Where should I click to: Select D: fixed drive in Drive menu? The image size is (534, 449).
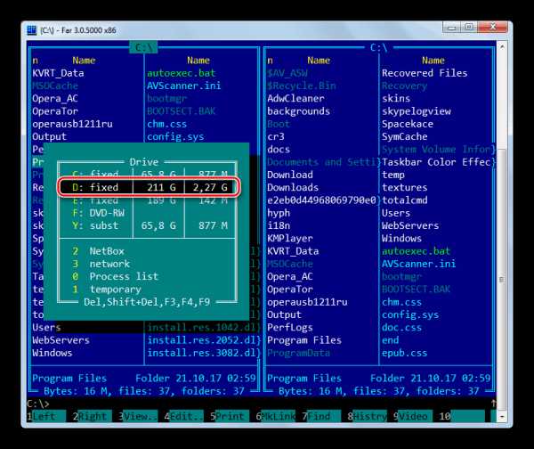click(x=150, y=187)
